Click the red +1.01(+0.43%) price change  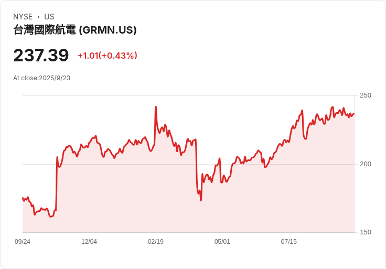[108, 56]
